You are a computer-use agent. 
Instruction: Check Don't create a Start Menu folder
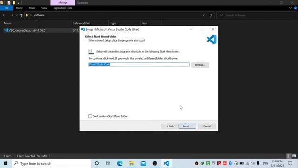click(90, 116)
